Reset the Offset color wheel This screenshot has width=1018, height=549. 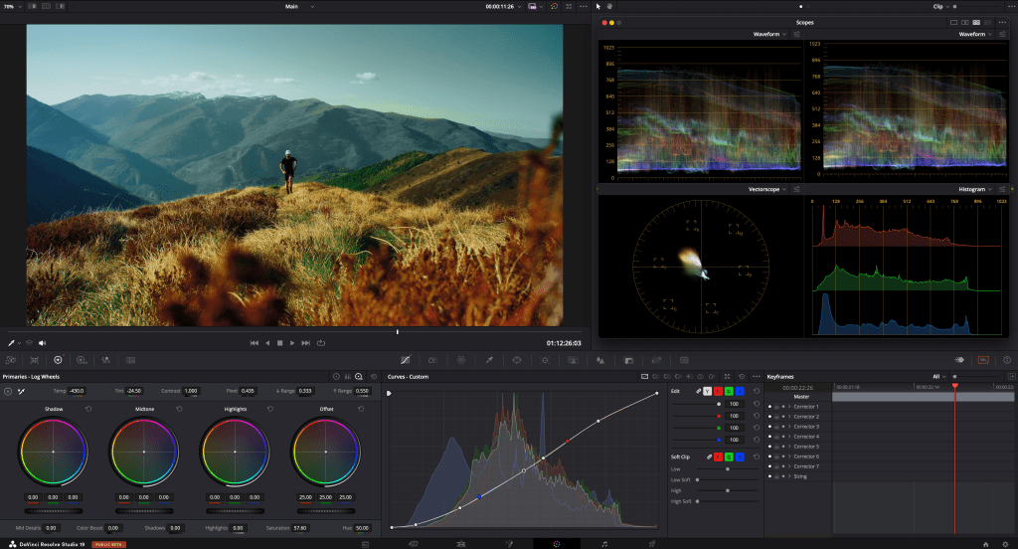pos(361,409)
